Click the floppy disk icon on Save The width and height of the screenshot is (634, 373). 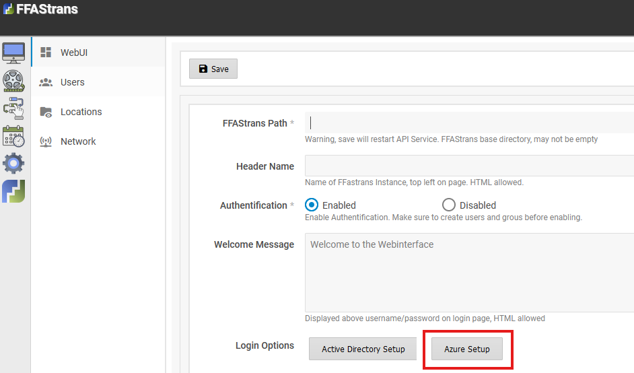pos(203,69)
